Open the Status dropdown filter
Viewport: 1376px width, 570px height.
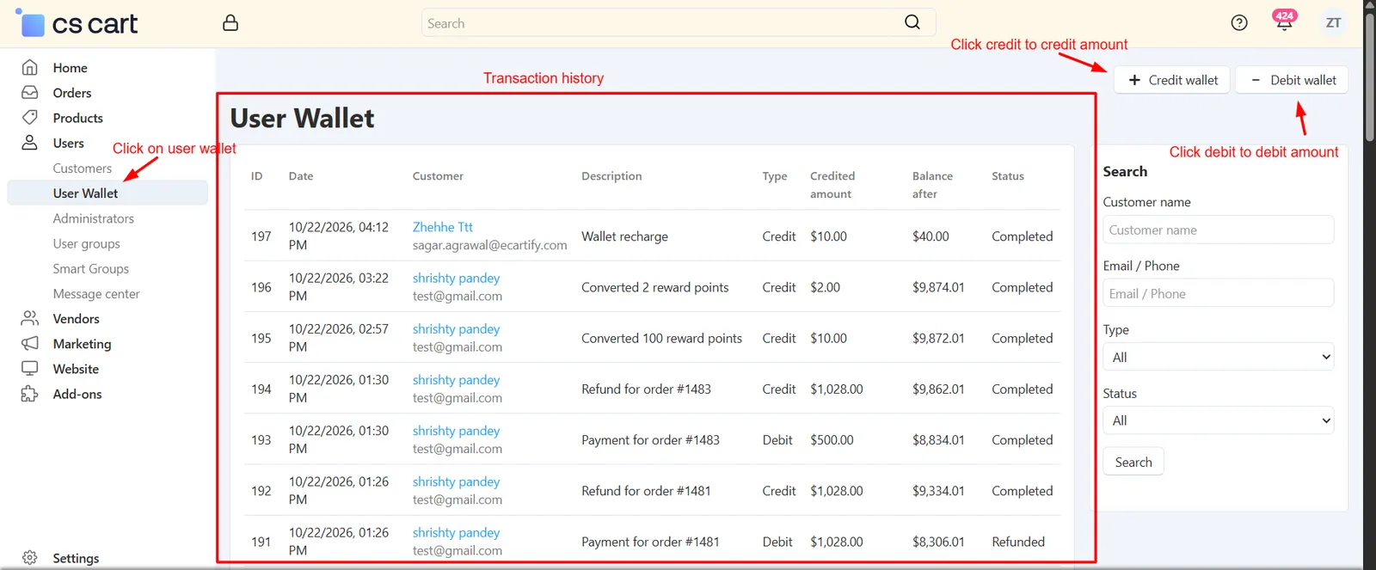coord(1218,420)
